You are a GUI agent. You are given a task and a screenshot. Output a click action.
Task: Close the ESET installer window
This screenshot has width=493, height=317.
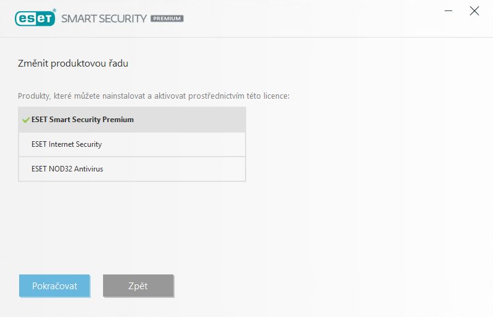pyautogui.click(x=474, y=11)
